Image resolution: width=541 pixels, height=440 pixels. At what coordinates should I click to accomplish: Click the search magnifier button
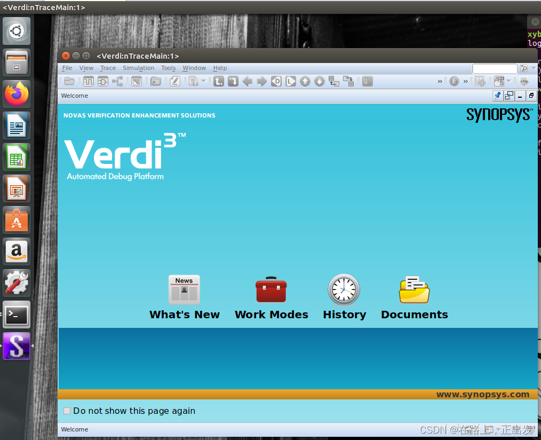pos(524,68)
